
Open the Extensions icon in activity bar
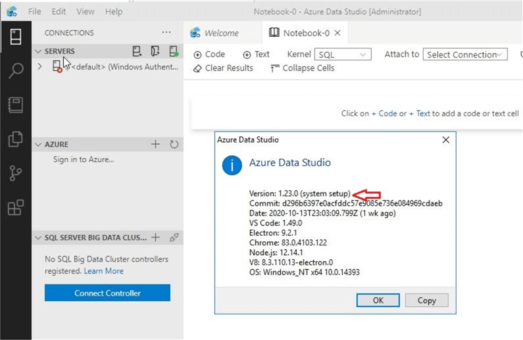[15, 208]
